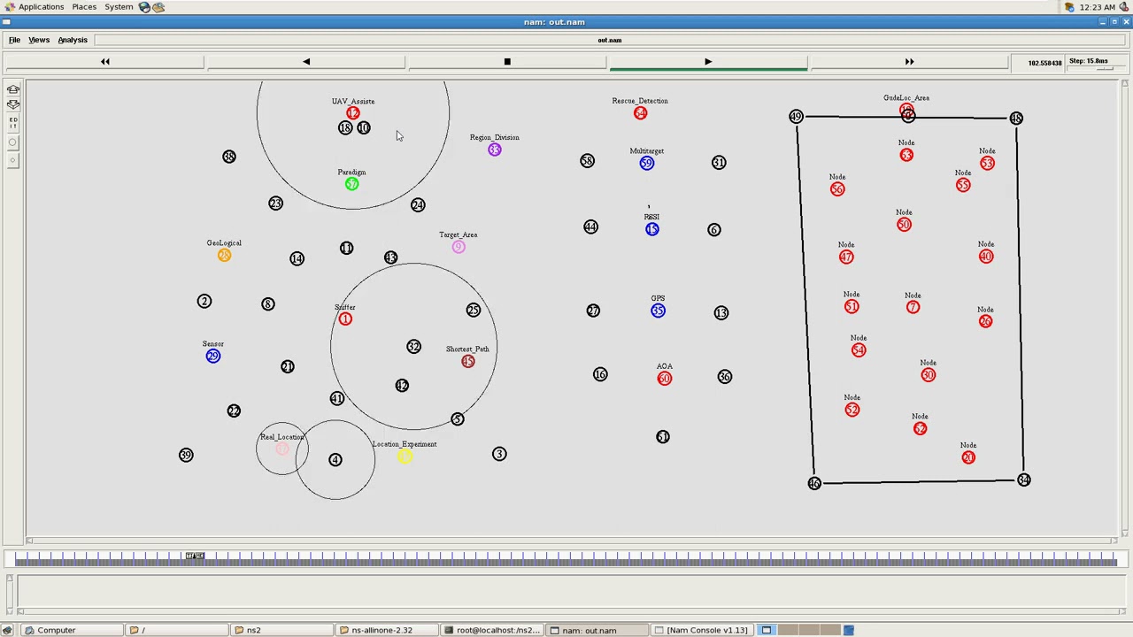Click the zoom in icon on left toolbar
Image resolution: width=1133 pixels, height=637 pixels.
pos(13,89)
